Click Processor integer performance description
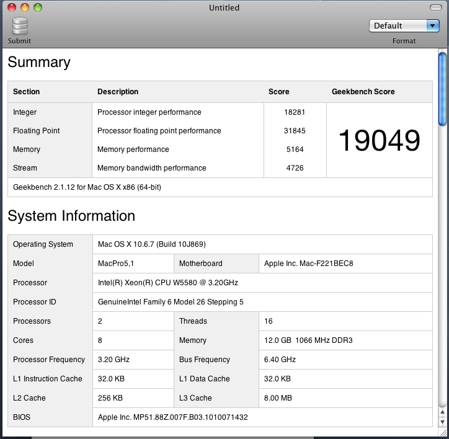Image resolution: width=449 pixels, height=439 pixels. point(149,112)
